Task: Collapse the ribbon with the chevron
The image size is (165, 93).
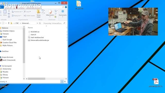Action: (63, 7)
